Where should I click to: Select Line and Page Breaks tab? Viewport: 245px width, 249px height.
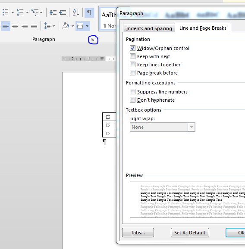(203, 28)
